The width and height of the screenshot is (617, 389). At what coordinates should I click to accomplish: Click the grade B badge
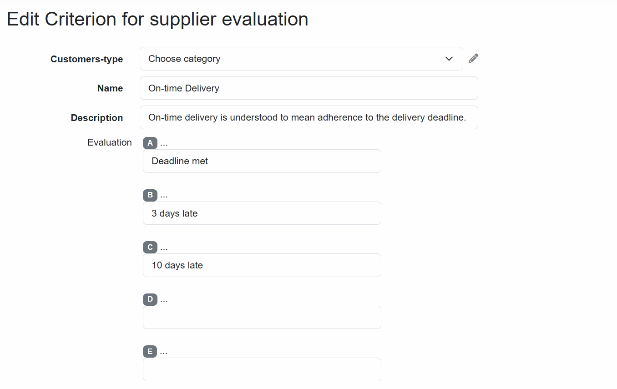150,195
